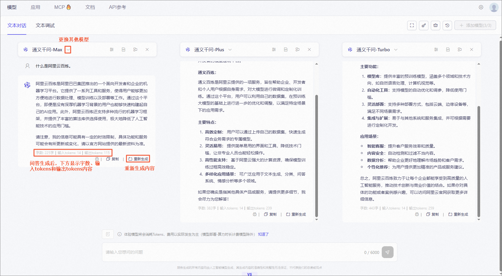502x276 pixels.
Task: Open the MCP top menu
Action: point(62,7)
